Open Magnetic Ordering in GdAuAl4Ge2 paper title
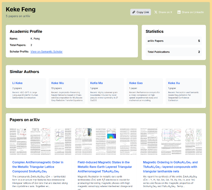The width and height of the screenshot is (212, 190). [x=170, y=167]
